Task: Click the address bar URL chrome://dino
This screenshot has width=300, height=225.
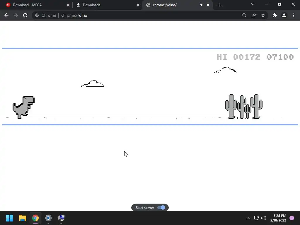Action: [x=74, y=15]
